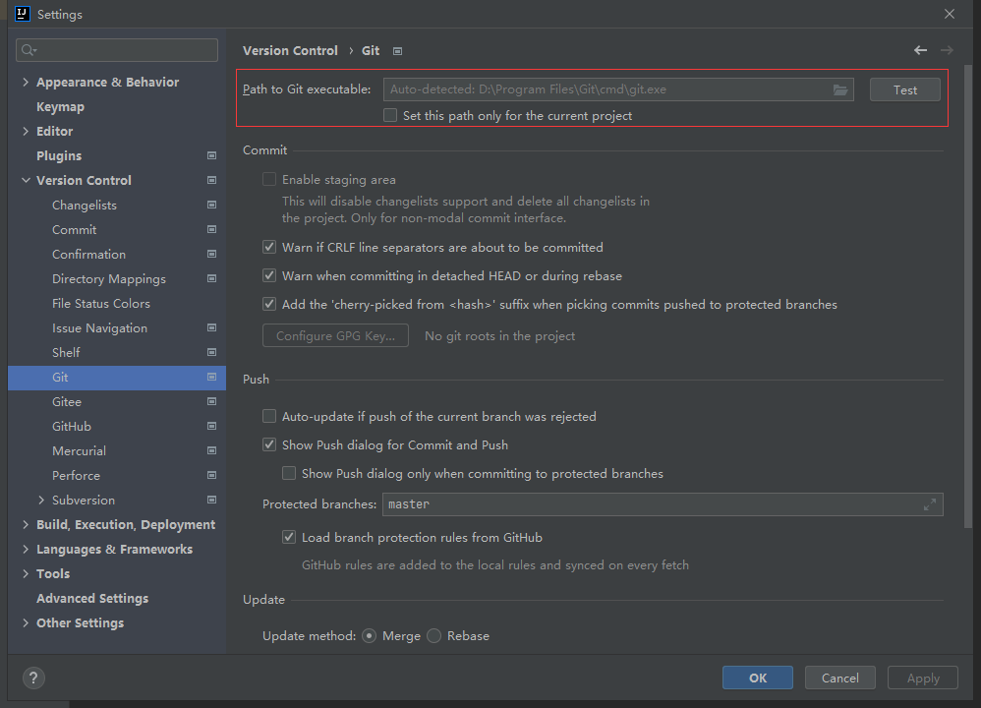Expand the Protected branches field editor

[x=930, y=504]
